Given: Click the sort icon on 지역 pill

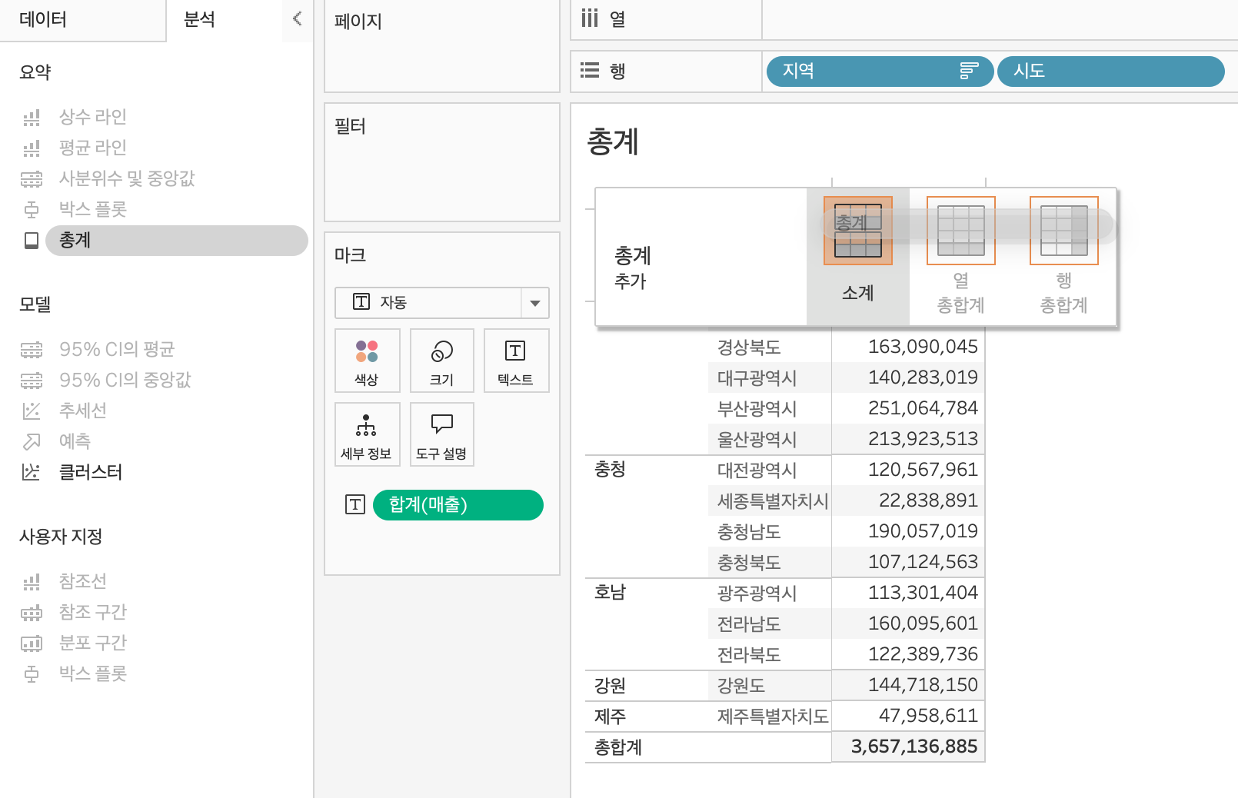Looking at the screenshot, I should coord(969,71).
